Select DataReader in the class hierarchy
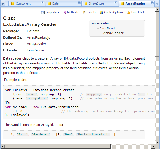160x149 pixels. pos(100,23)
